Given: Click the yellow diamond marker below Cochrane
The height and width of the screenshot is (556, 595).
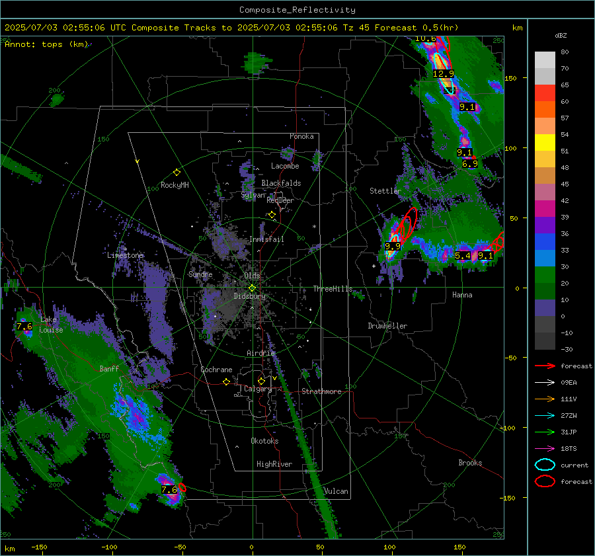Looking at the screenshot, I should pos(227,381).
